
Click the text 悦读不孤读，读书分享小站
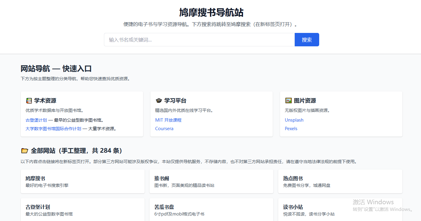[309, 214]
